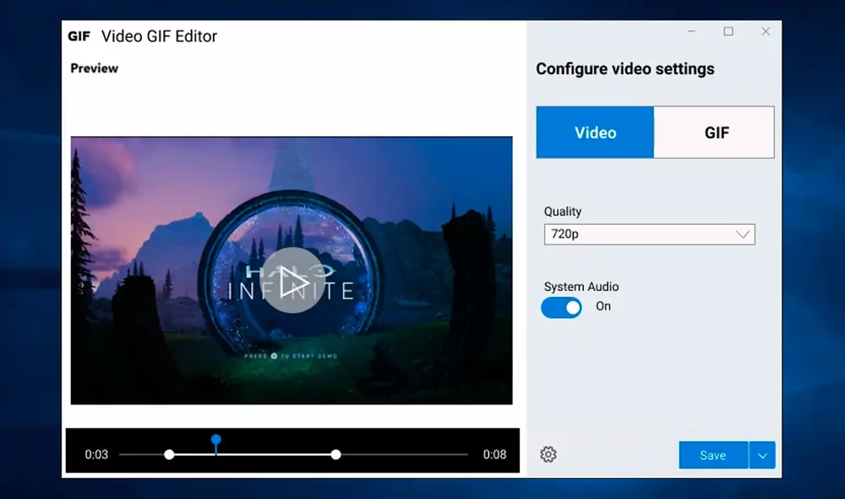Switch to the GIF tab
Image resolution: width=845 pixels, height=499 pixels.
[714, 132]
